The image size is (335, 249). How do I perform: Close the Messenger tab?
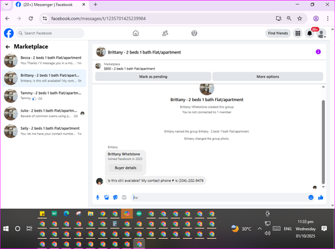click(84, 5)
